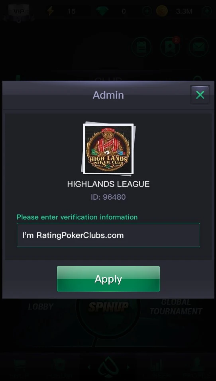Viewport: 216px width, 381px height.
Task: Open the SPINUP game mode
Action: tap(108, 307)
